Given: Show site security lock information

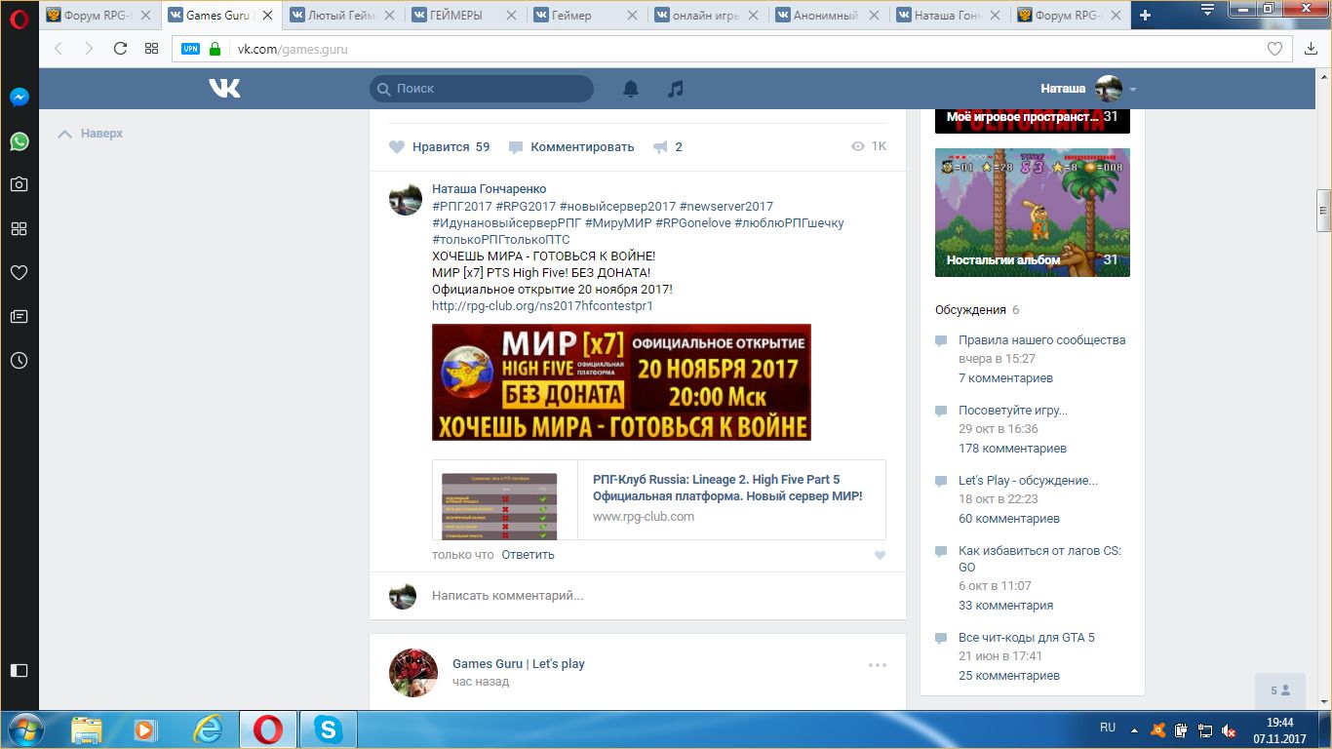Looking at the screenshot, I should (x=215, y=49).
